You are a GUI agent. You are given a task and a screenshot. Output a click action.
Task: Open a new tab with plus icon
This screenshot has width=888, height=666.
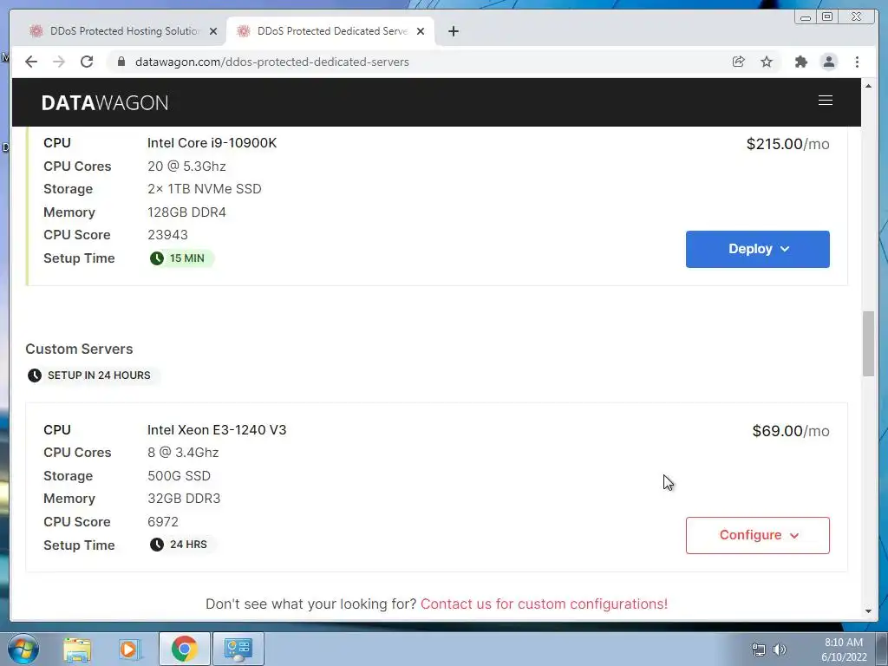coord(453,31)
